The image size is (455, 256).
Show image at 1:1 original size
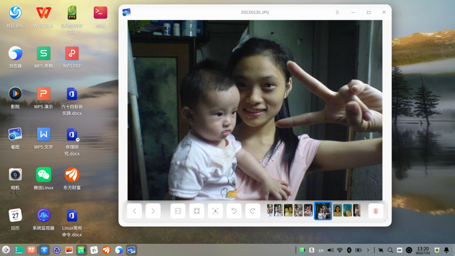[x=178, y=211]
